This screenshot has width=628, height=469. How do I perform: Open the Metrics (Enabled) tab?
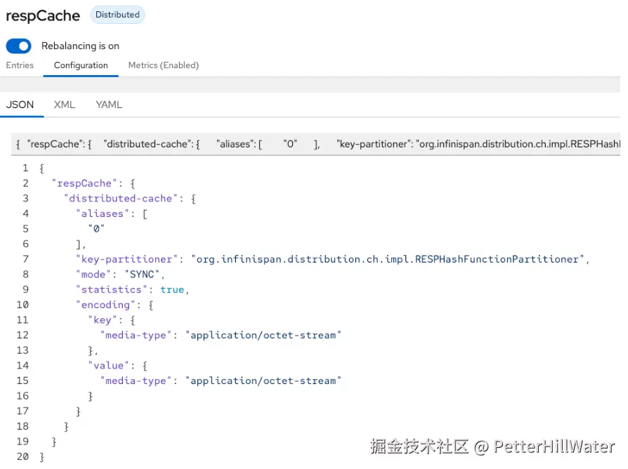click(x=164, y=65)
